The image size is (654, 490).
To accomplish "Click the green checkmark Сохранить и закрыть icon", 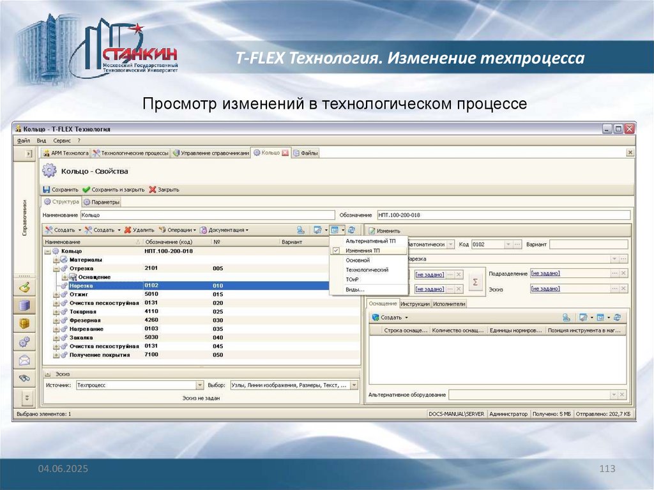I will tap(86, 190).
